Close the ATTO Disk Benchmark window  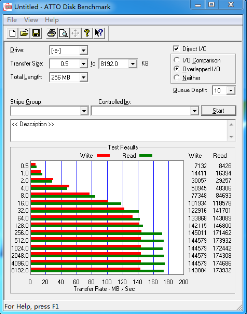pos(231,5)
